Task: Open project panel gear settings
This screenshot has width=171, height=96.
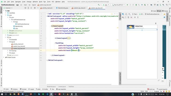Action: [x=35, y=8]
